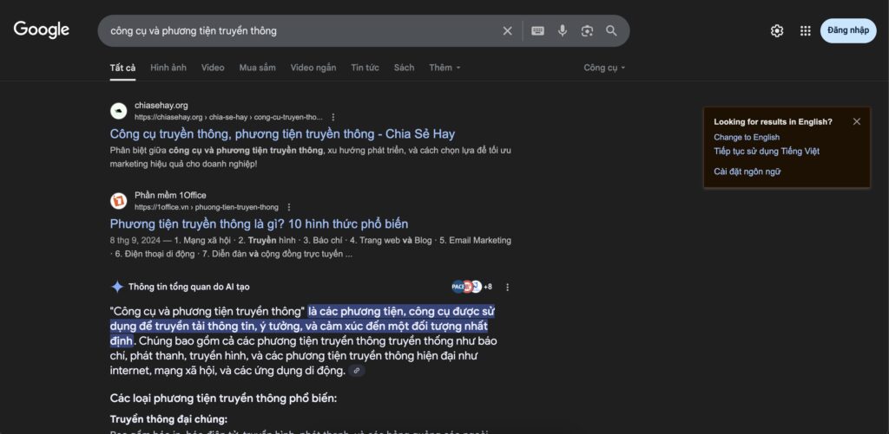The width and height of the screenshot is (889, 434).
Task: Click the 1Office site favicon
Action: pyautogui.click(x=118, y=201)
